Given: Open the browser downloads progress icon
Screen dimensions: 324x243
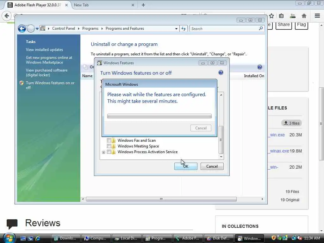Looking at the screenshot, I should pyautogui.click(x=293, y=16).
